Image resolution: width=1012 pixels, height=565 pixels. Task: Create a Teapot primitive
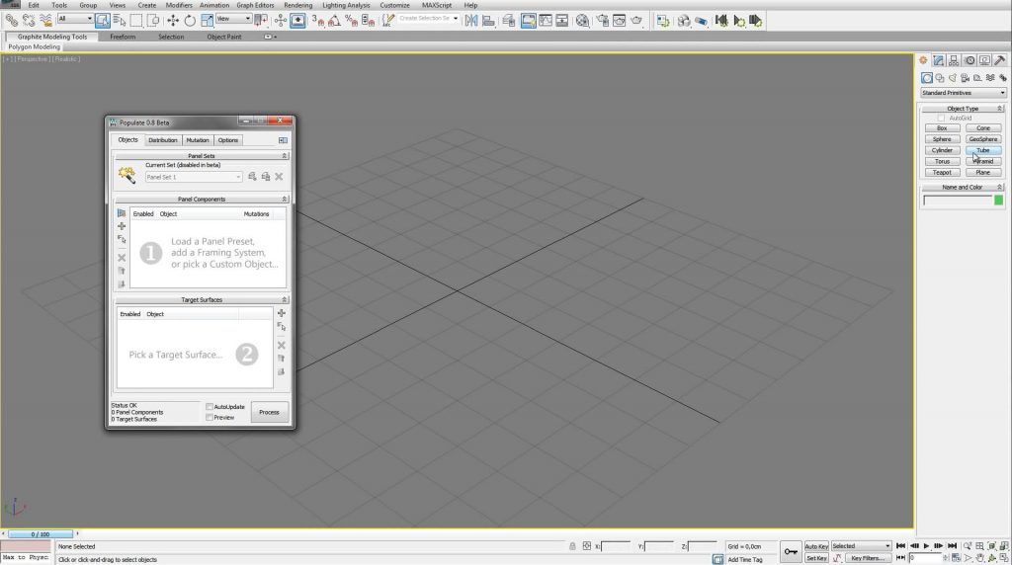click(x=942, y=173)
